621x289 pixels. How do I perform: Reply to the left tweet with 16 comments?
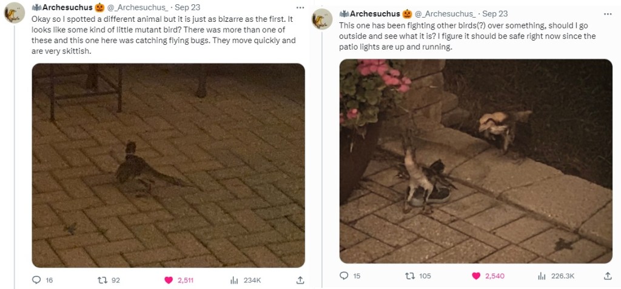pyautogui.click(x=36, y=280)
